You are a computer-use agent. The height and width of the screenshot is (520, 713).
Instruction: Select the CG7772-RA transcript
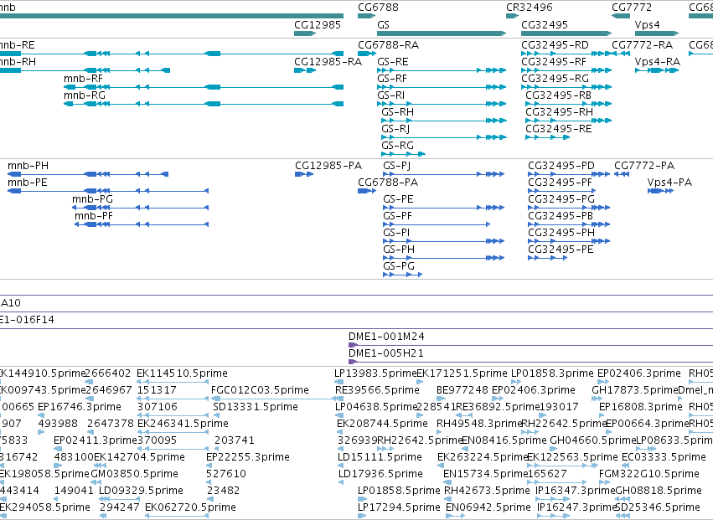pos(621,54)
